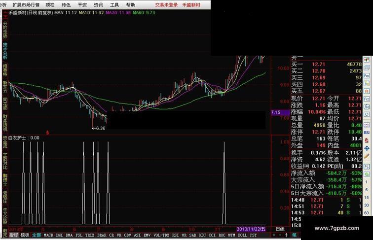Apply the DMI indicator
This screenshot has width=373, height=240.
(x=59, y=235)
